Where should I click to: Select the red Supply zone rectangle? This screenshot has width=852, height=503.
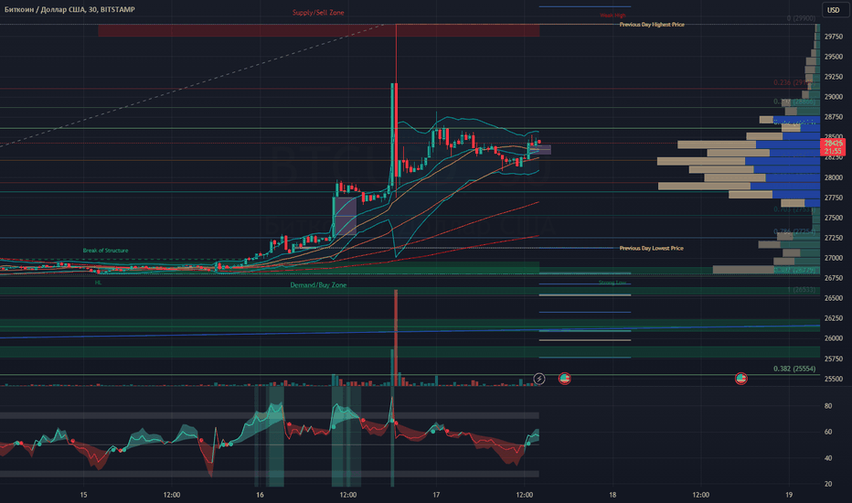318,30
